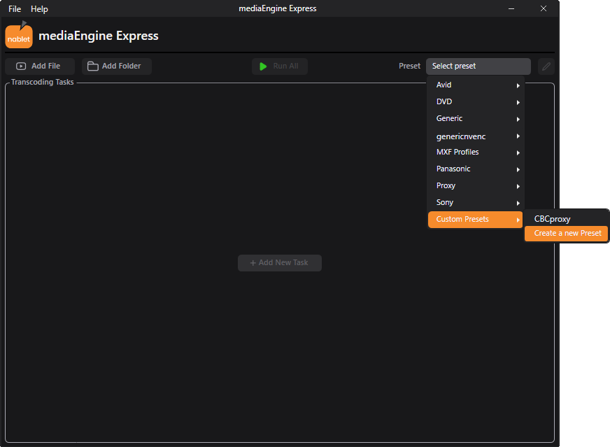Click the Add New Task button

pyautogui.click(x=280, y=263)
